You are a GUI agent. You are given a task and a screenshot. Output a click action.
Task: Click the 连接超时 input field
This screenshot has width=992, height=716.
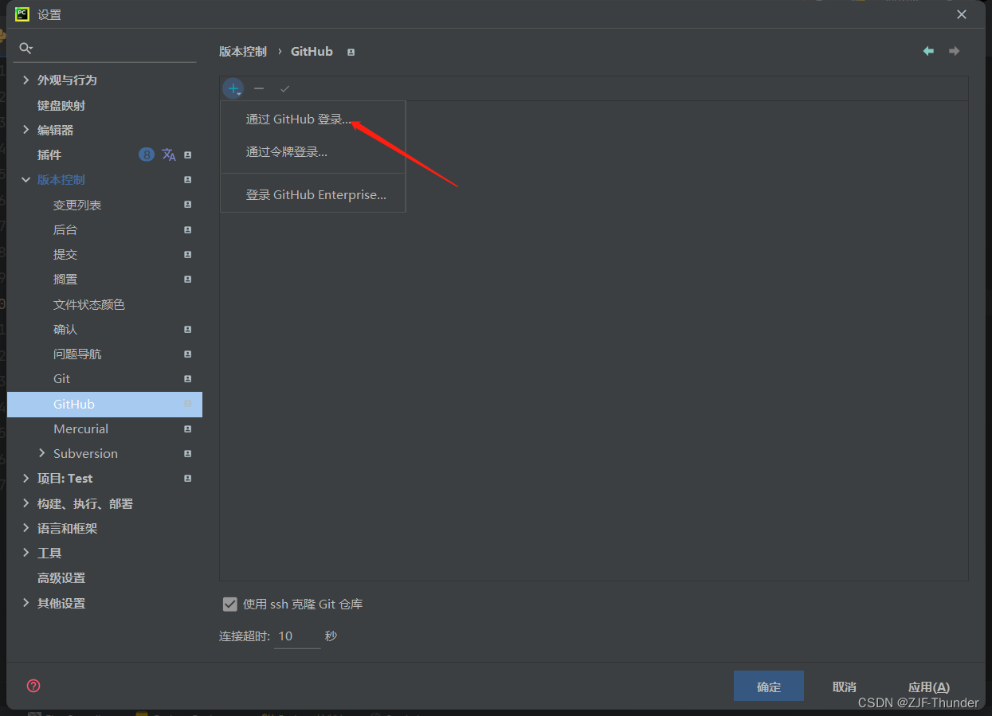click(x=297, y=636)
